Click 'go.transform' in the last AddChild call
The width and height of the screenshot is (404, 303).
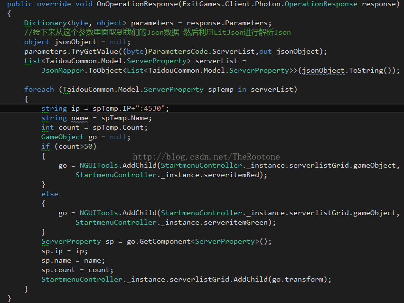tap(298, 280)
